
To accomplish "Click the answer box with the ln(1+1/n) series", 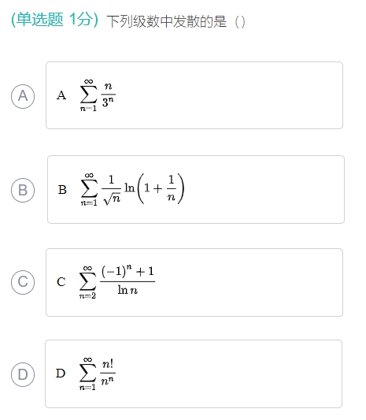I will click(196, 189).
